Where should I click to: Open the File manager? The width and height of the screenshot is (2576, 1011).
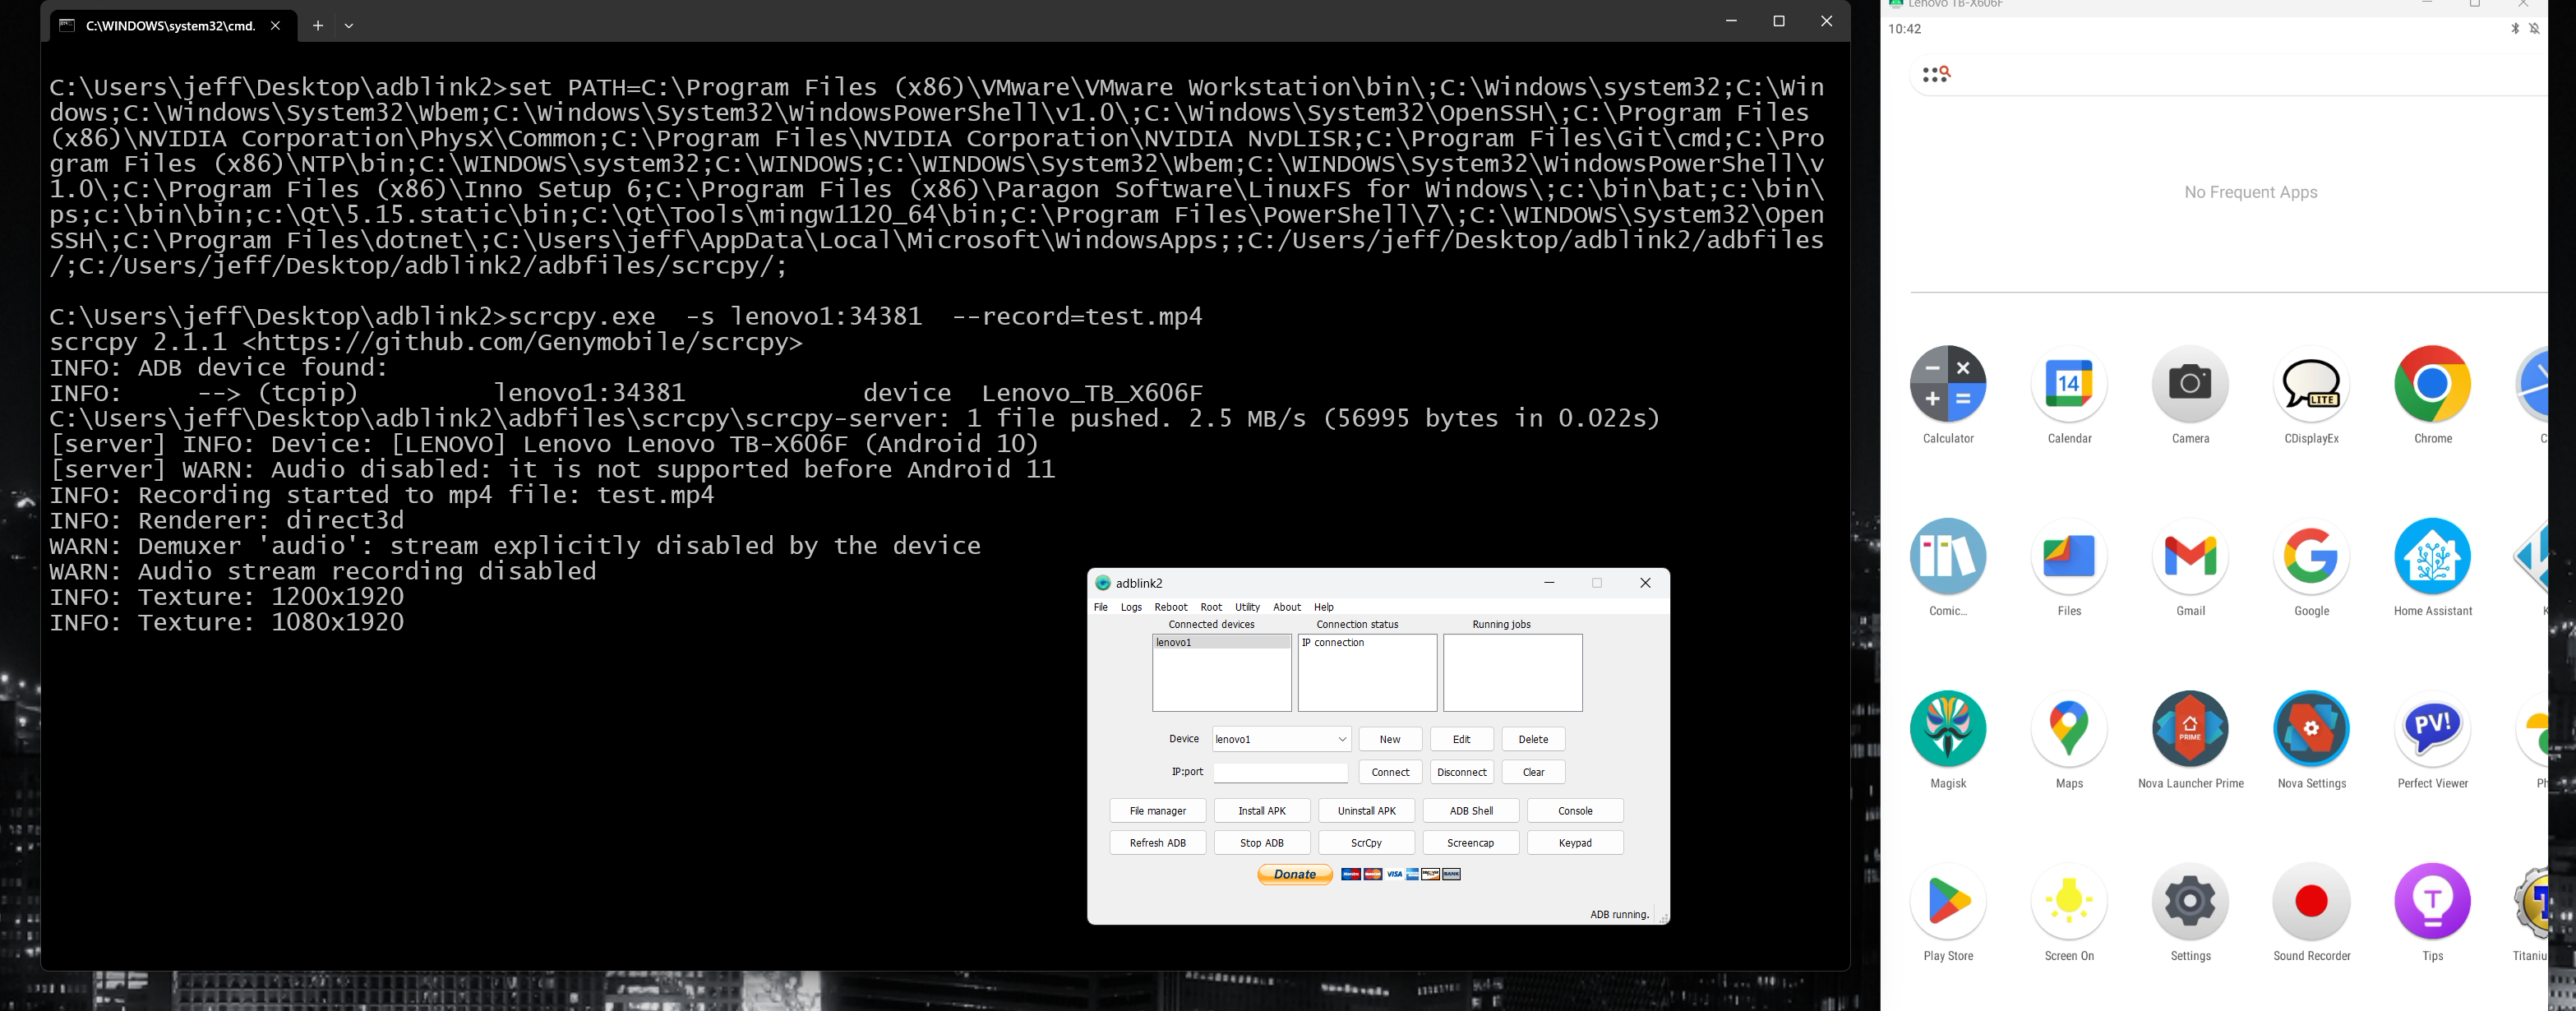point(1157,811)
